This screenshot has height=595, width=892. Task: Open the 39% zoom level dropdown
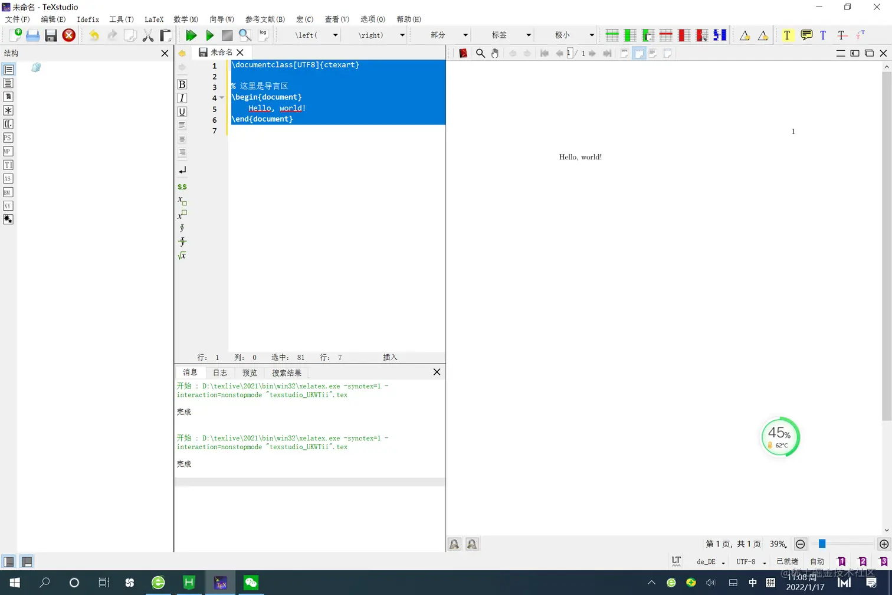pos(779,544)
